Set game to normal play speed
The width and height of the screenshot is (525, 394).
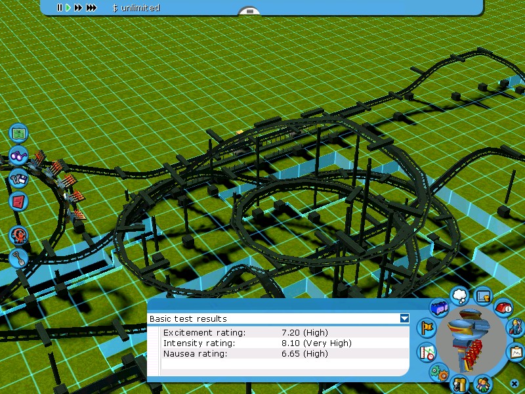click(68, 8)
